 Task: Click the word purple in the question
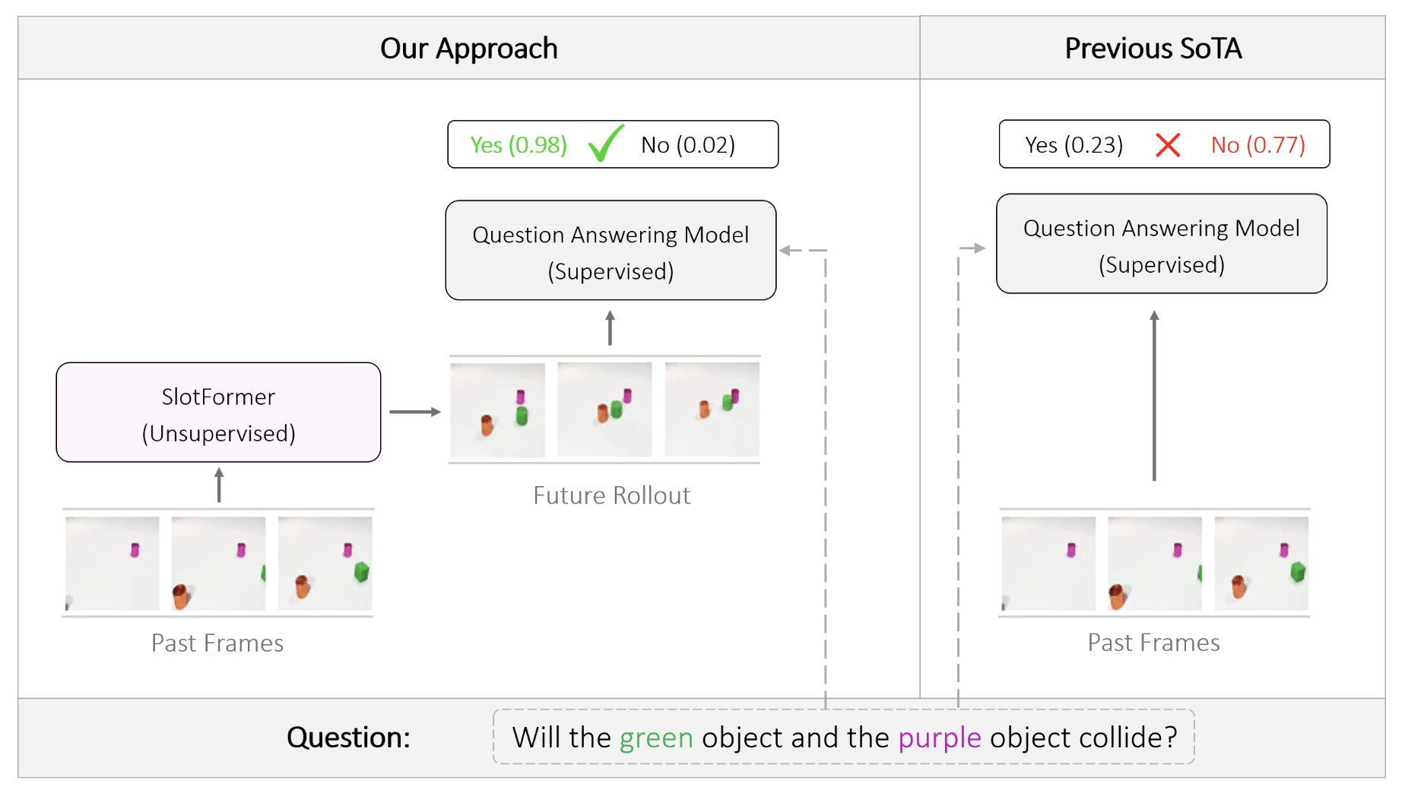[940, 738]
